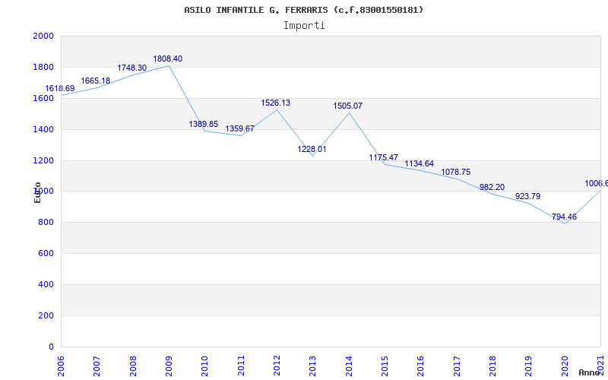
Task: Click year 2016 on x-axis
Action: (x=421, y=366)
